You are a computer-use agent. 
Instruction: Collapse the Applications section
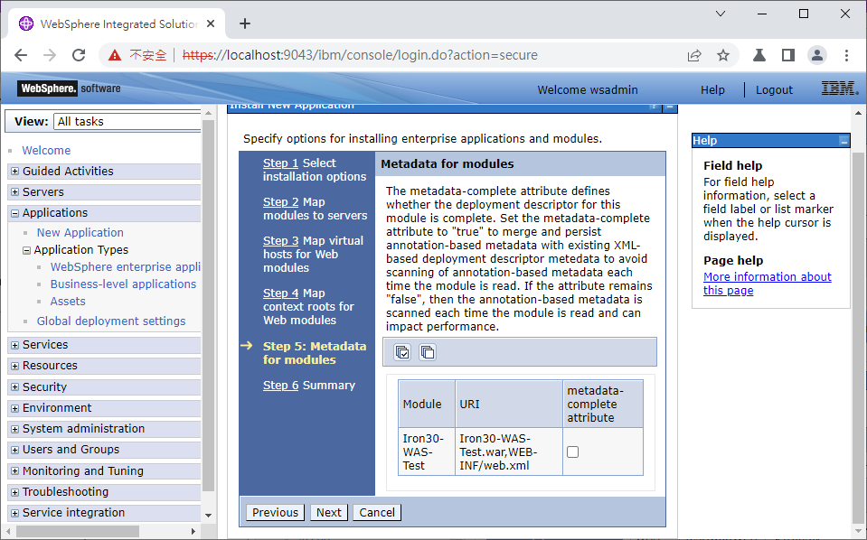(15, 213)
